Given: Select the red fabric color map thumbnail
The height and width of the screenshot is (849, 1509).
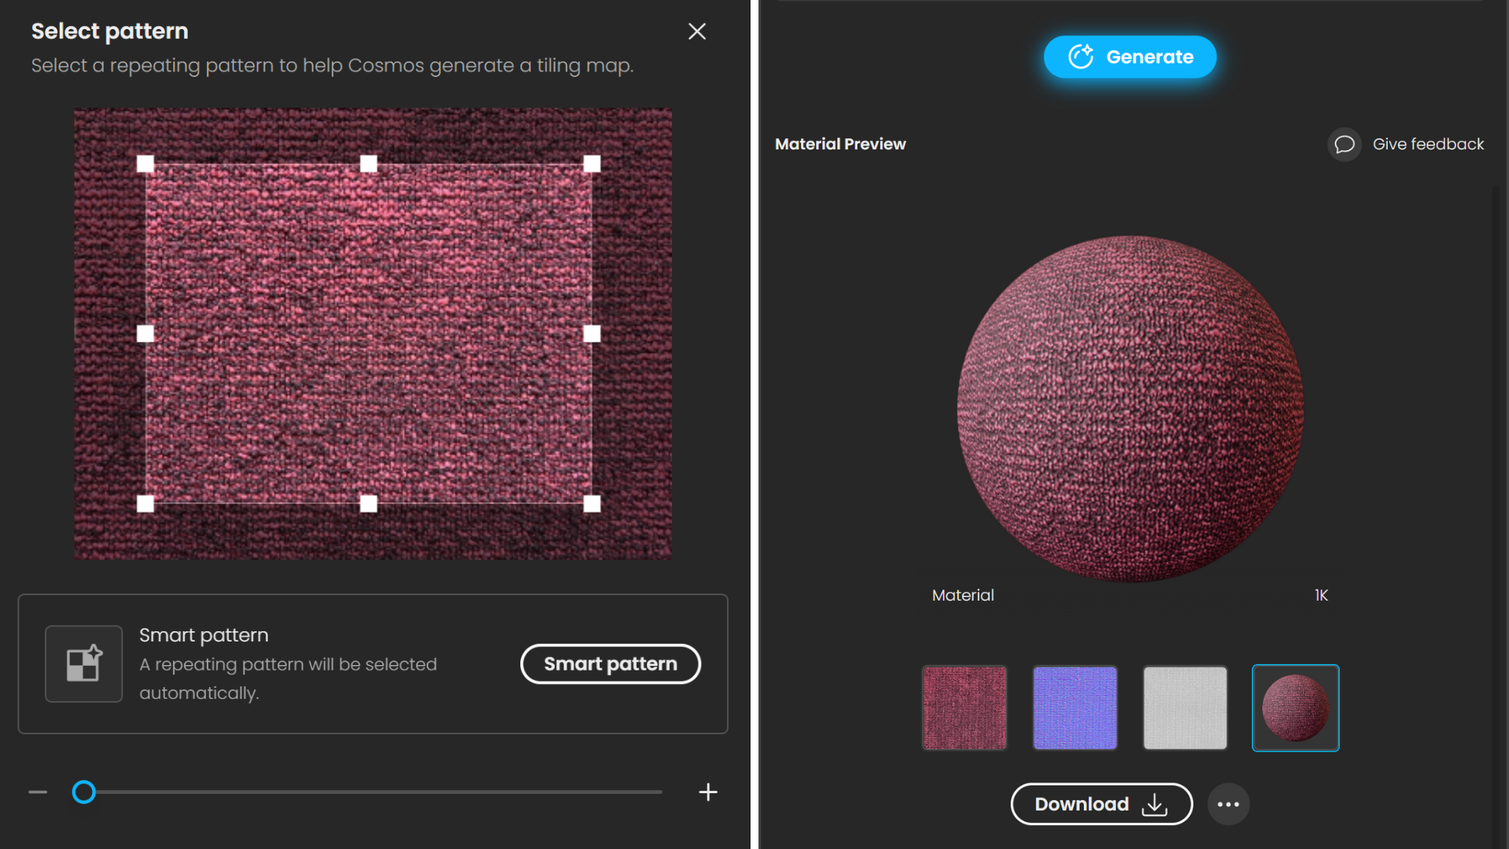Looking at the screenshot, I should (964, 708).
